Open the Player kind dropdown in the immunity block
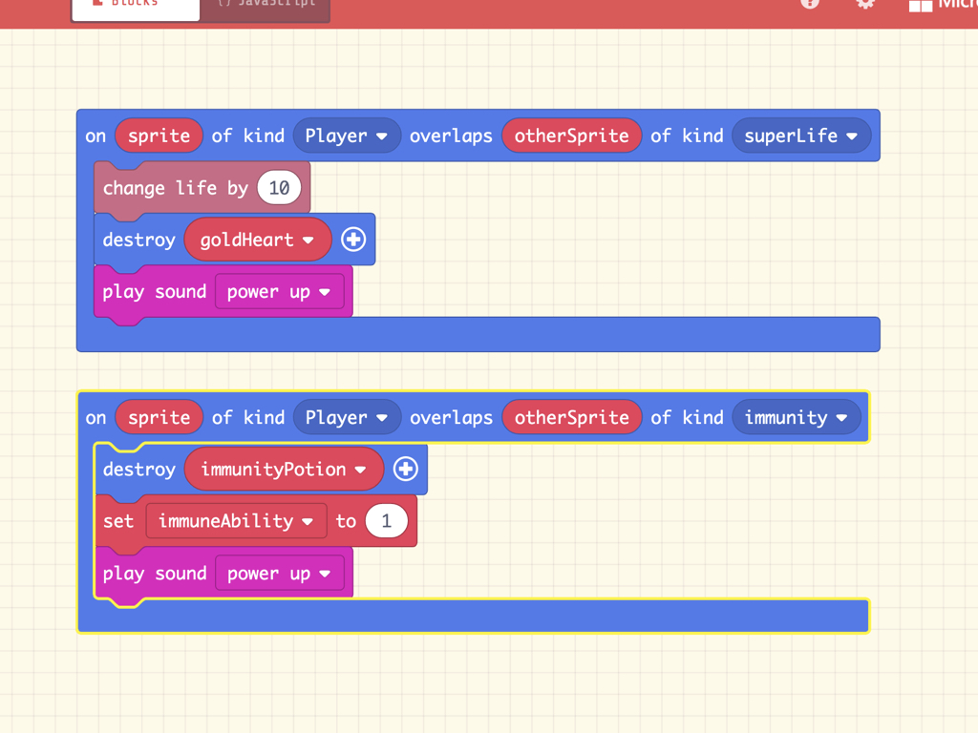The height and width of the screenshot is (733, 978). click(x=347, y=417)
